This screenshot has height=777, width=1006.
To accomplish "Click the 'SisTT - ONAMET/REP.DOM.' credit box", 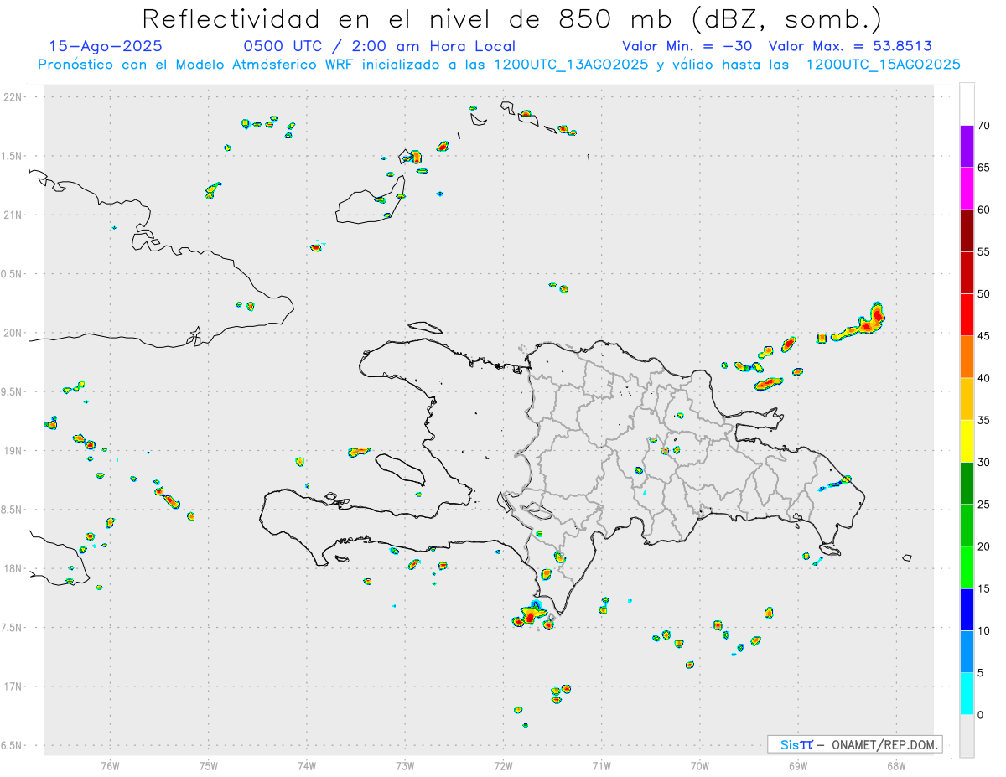I will 855,744.
